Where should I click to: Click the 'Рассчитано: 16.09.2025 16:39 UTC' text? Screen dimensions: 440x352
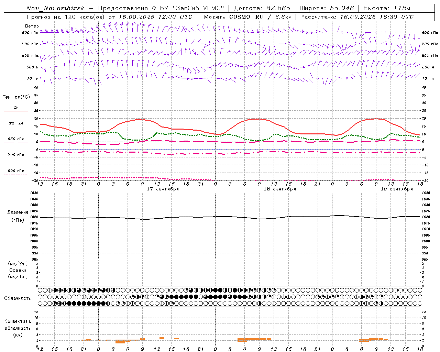pos(357,17)
